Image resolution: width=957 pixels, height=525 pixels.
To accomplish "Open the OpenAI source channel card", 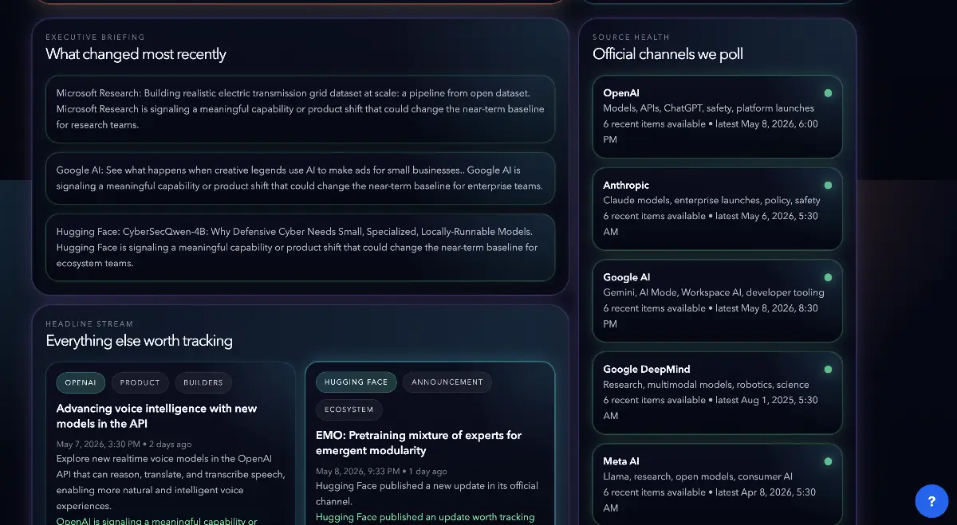I will pos(718,116).
